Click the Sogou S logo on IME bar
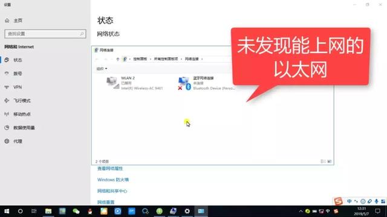Image resolution: width=387 pixels, height=217 pixels. [x=339, y=201]
